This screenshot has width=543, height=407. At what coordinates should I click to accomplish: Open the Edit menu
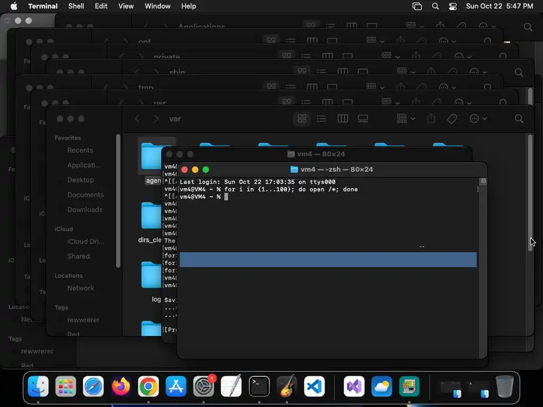[x=101, y=6]
